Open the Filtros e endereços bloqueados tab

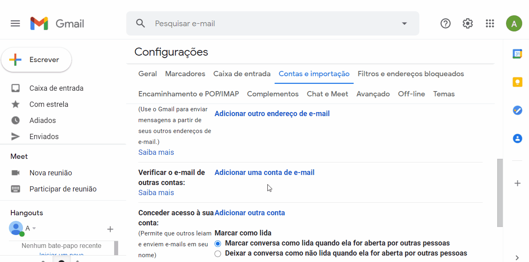pyautogui.click(x=410, y=74)
